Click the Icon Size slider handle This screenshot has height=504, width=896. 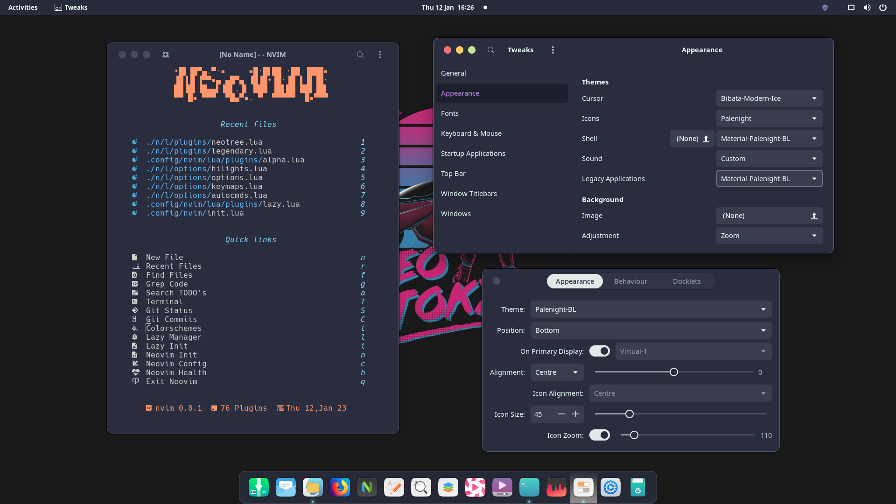click(630, 414)
